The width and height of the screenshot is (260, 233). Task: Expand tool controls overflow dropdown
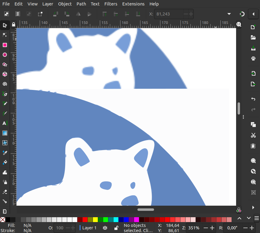pos(229,14)
